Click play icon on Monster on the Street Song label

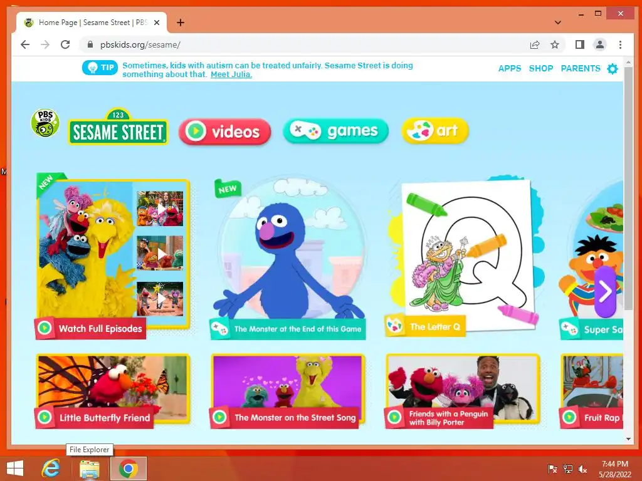point(219,417)
